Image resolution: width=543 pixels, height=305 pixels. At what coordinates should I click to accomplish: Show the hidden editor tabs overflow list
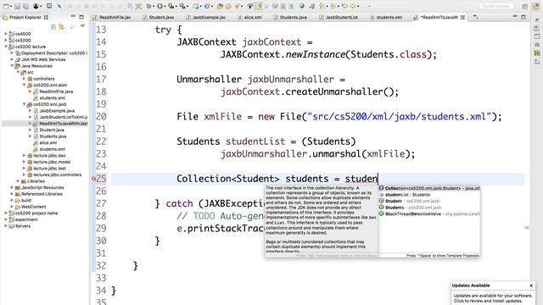pyautogui.click(x=475, y=17)
